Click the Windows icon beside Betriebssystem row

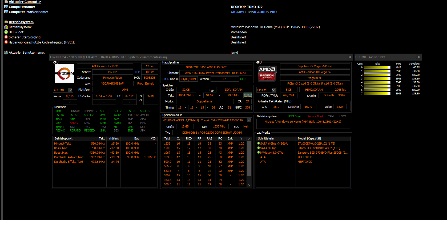(6, 27)
